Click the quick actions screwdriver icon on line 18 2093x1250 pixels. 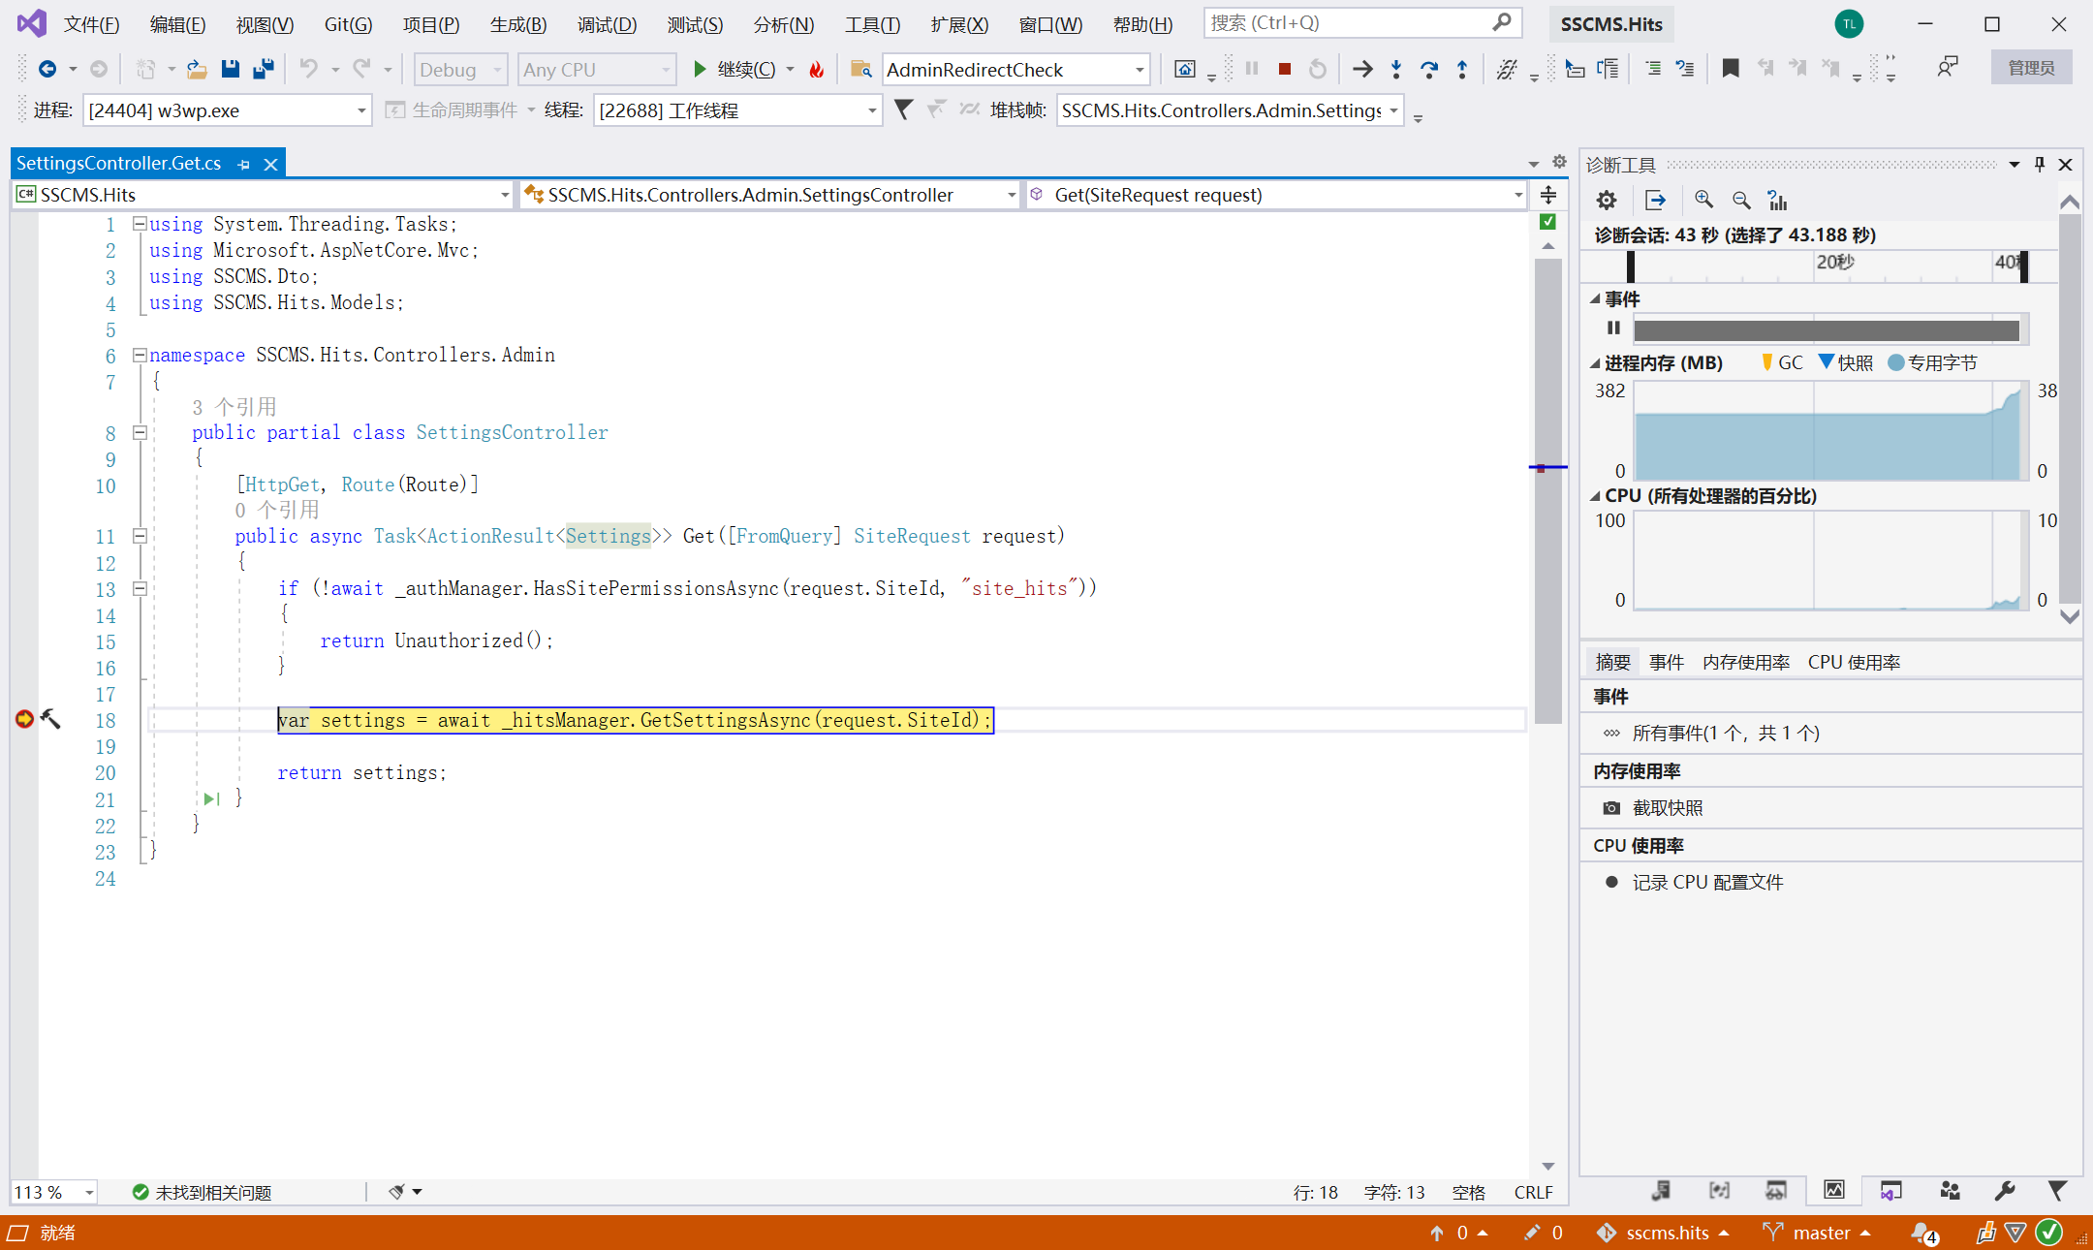(50, 719)
